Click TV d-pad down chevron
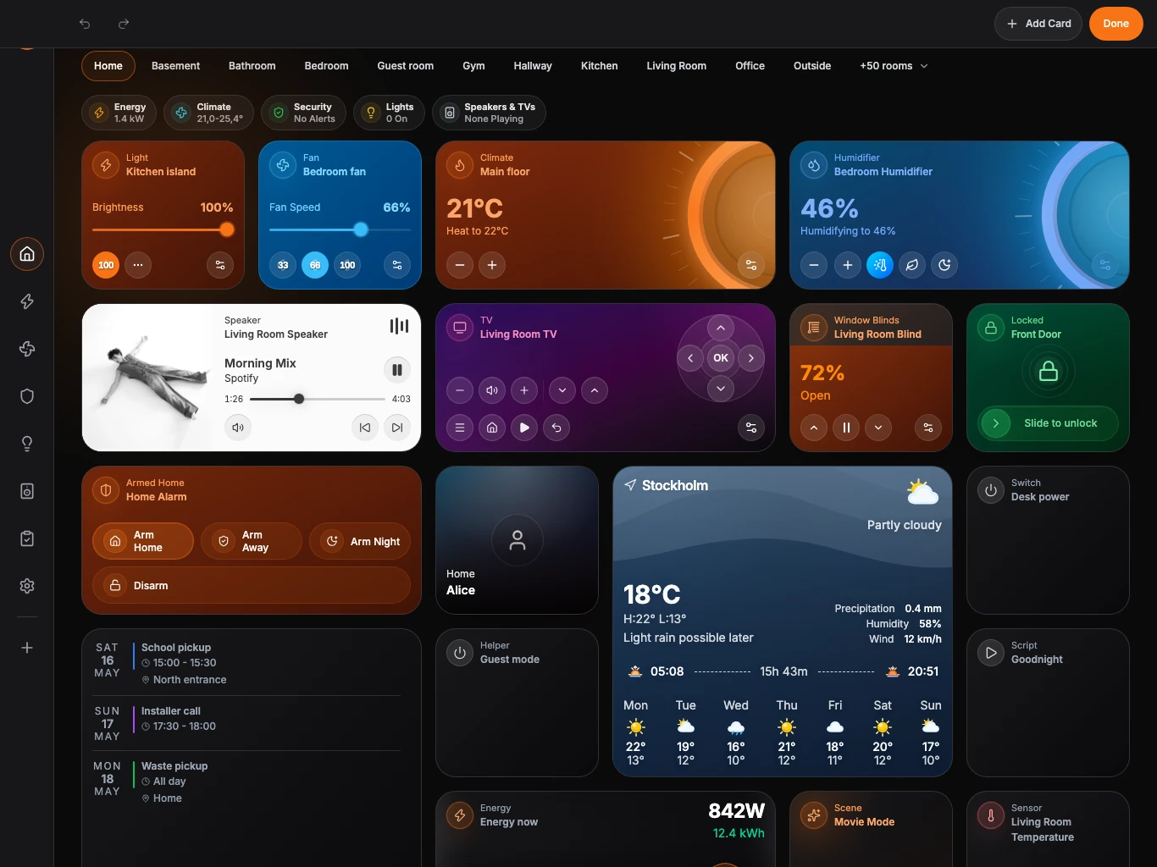This screenshot has height=867, width=1157. (721, 389)
